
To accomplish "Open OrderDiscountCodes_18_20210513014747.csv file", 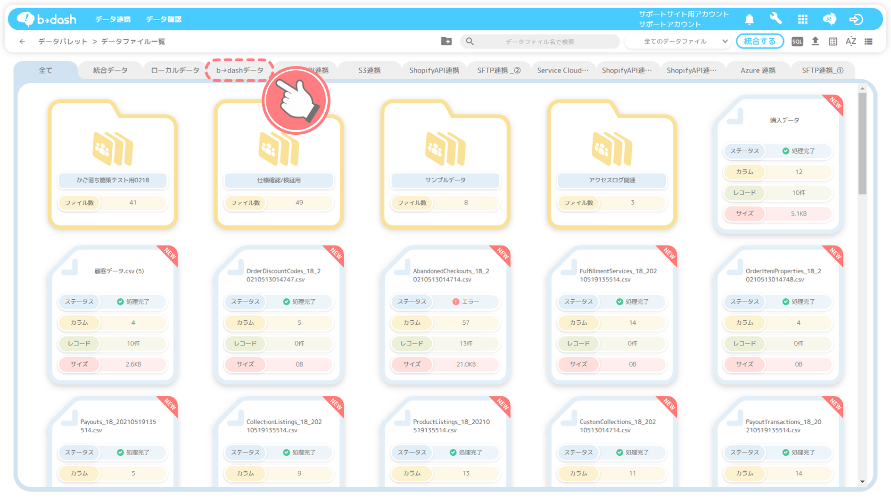I will click(279, 315).
